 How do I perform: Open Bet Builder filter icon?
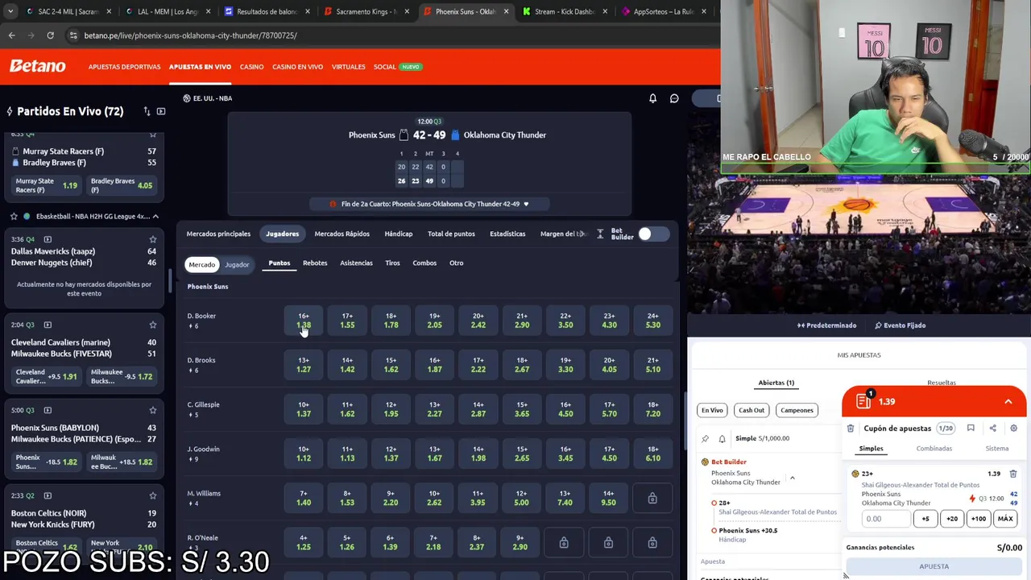coord(600,234)
